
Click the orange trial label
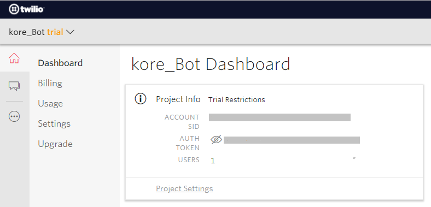(x=55, y=32)
